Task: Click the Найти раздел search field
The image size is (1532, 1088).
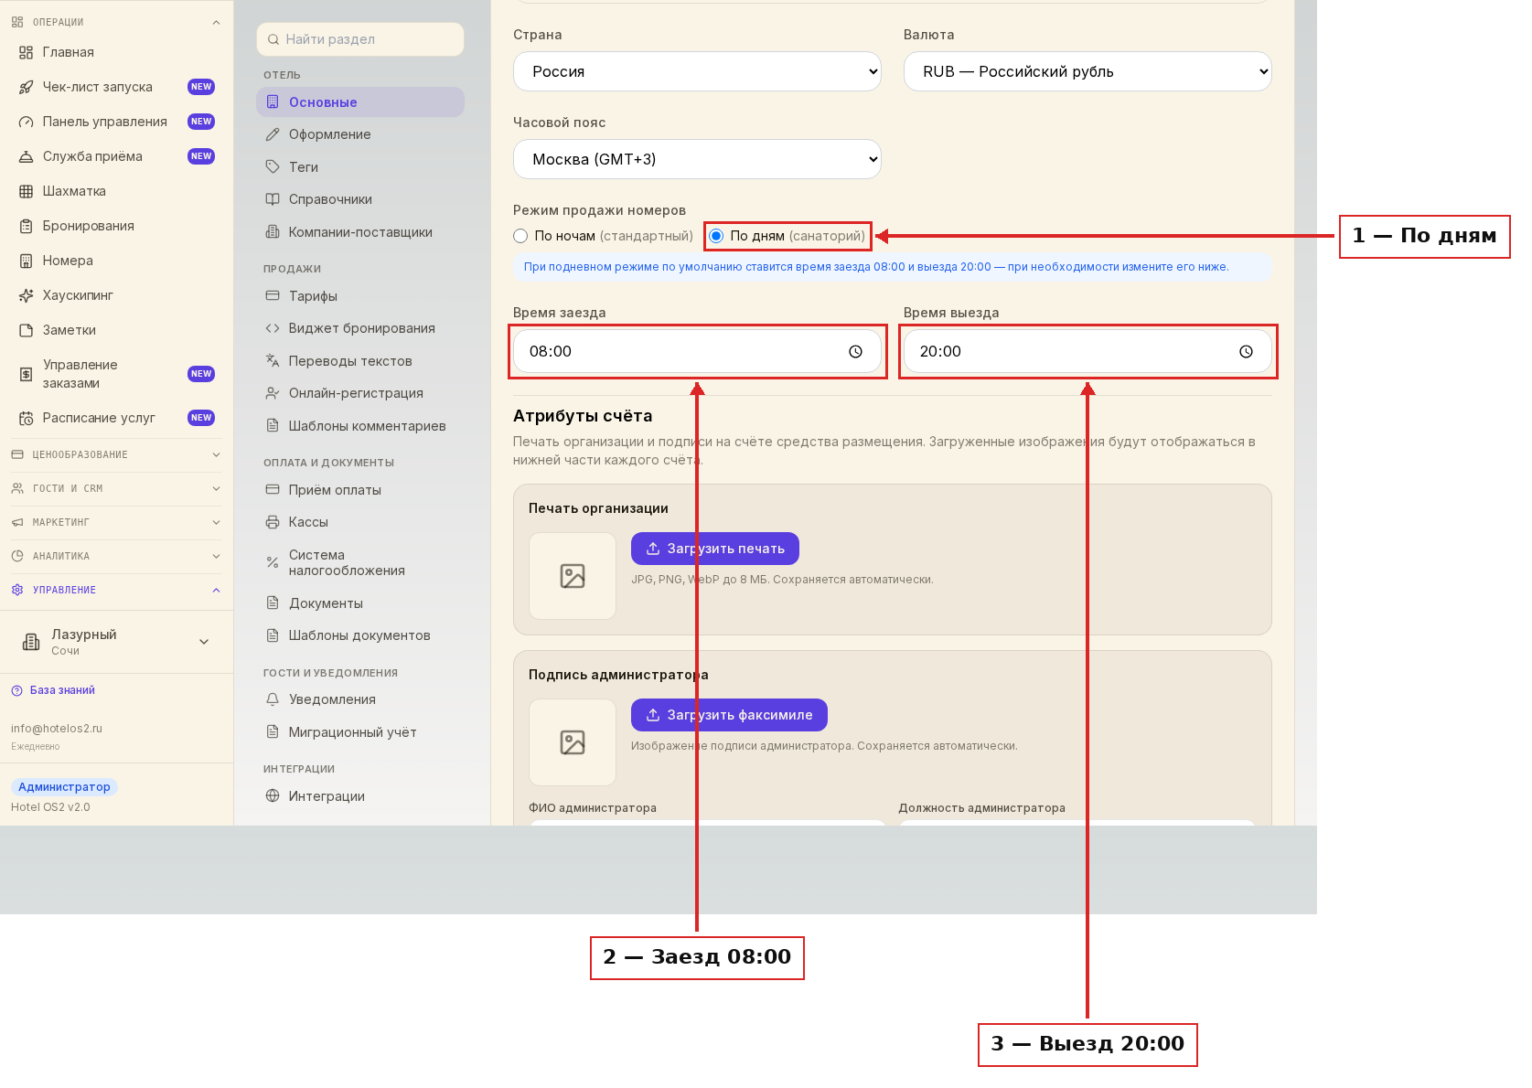Action: click(x=360, y=39)
